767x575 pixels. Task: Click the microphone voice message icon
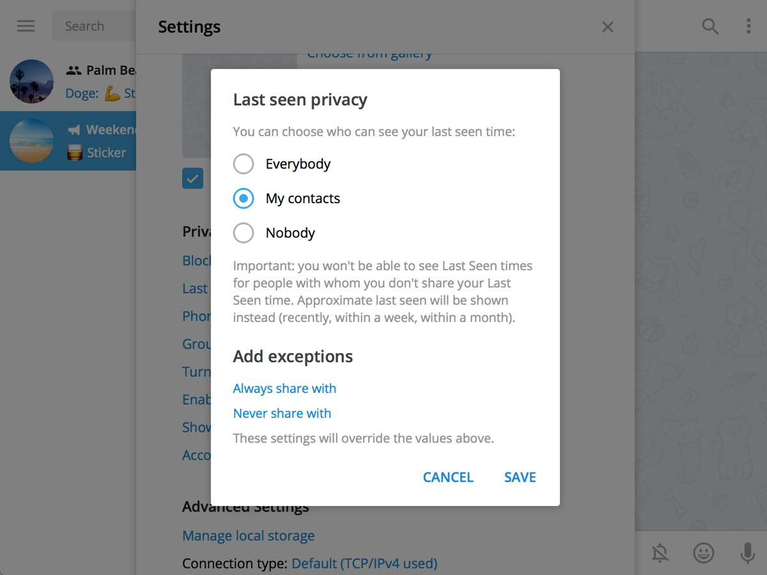click(747, 553)
